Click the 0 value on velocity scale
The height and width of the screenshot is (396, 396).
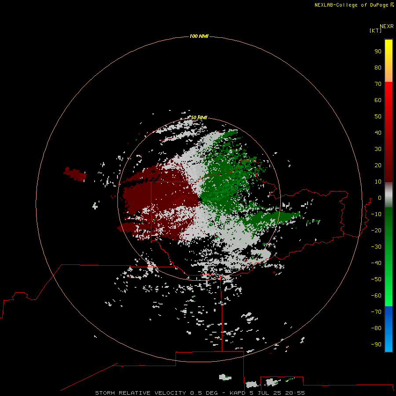380,198
